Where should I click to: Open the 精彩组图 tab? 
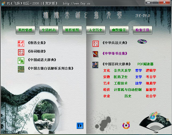(72, 30)
